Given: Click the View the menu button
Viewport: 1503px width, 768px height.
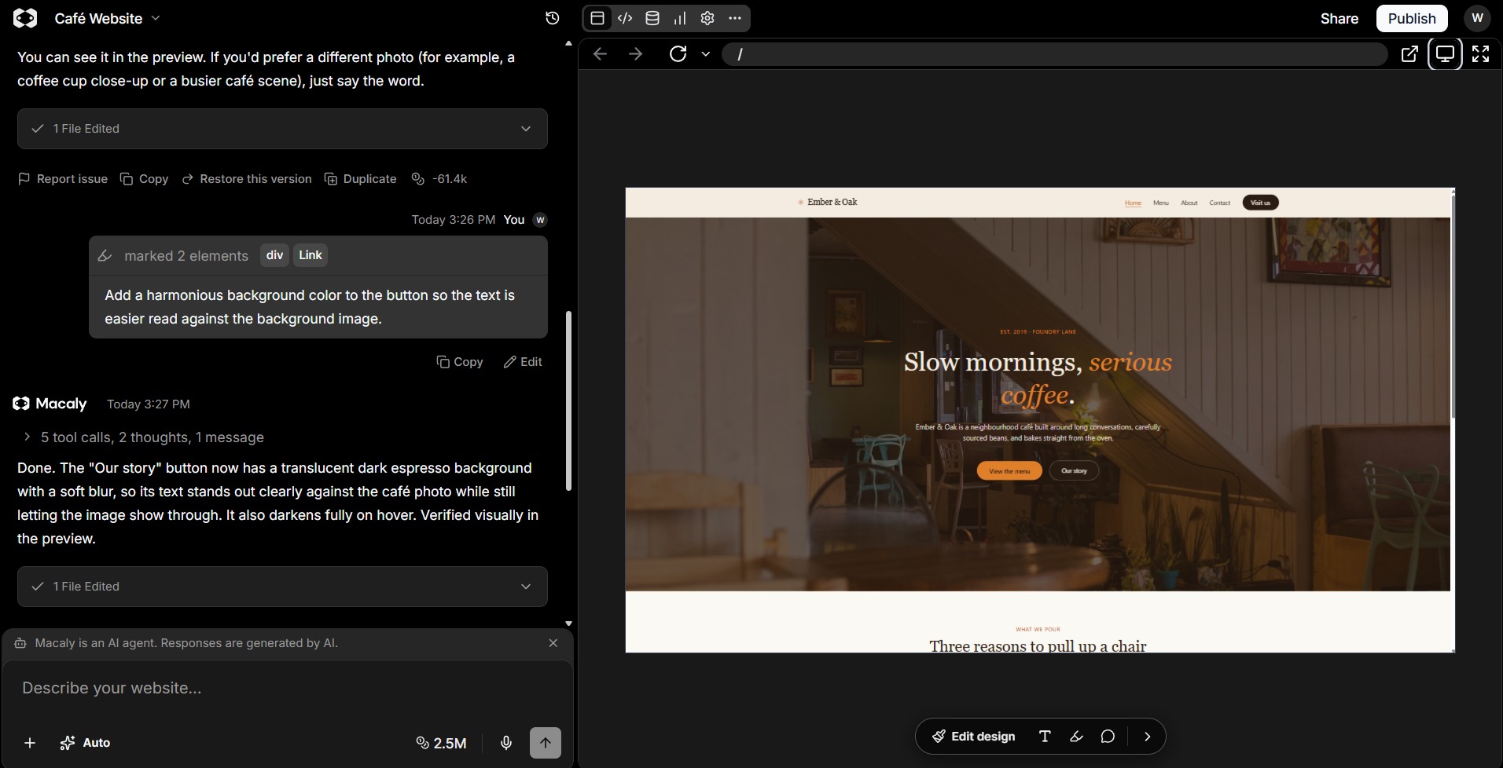Looking at the screenshot, I should pos(1009,471).
